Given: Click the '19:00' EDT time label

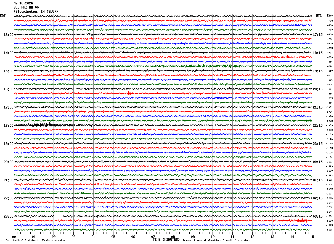Looking at the screenshot, I should (x=8, y=144).
